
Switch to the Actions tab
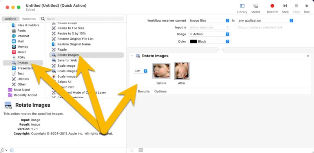[11, 19]
